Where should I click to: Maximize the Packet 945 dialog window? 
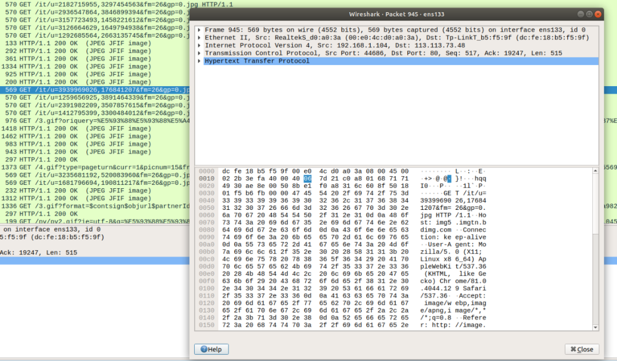tap(589, 14)
